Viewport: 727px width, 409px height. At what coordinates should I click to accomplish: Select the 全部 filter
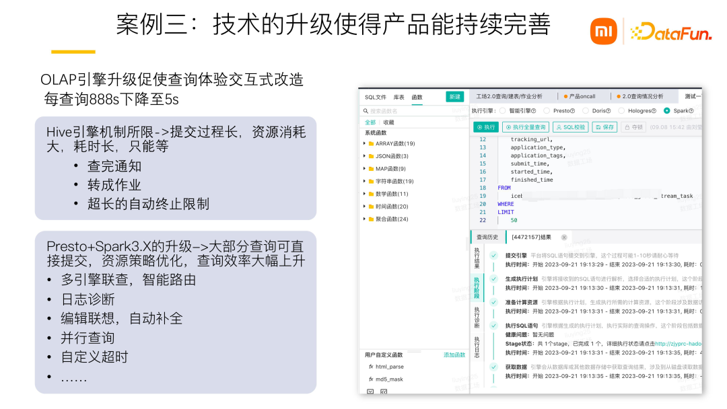pyautogui.click(x=370, y=122)
